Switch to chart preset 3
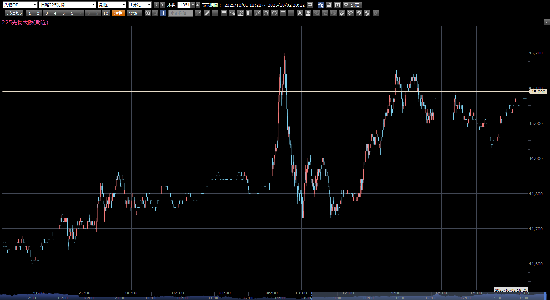The image size is (550, 300). click(47, 13)
